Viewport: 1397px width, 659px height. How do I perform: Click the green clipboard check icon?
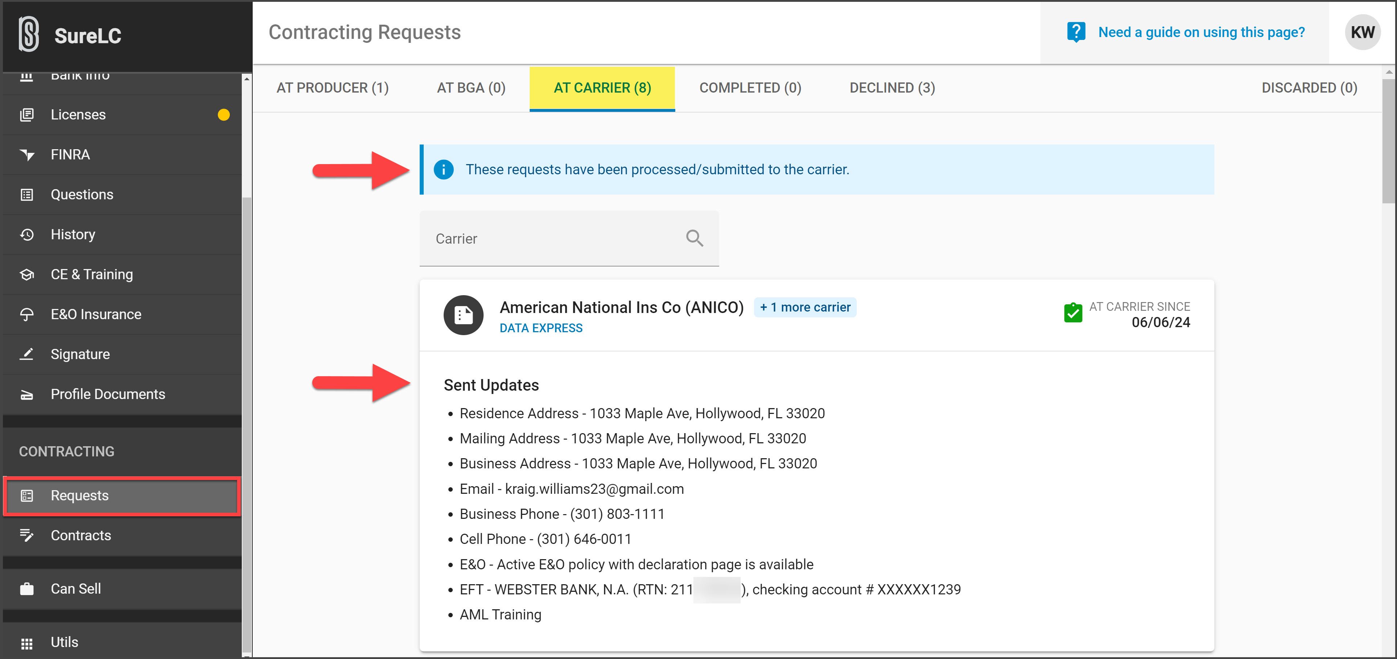point(1073,312)
